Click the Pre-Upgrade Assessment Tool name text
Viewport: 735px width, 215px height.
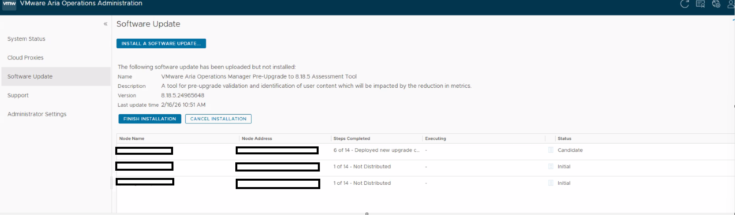[x=259, y=76]
